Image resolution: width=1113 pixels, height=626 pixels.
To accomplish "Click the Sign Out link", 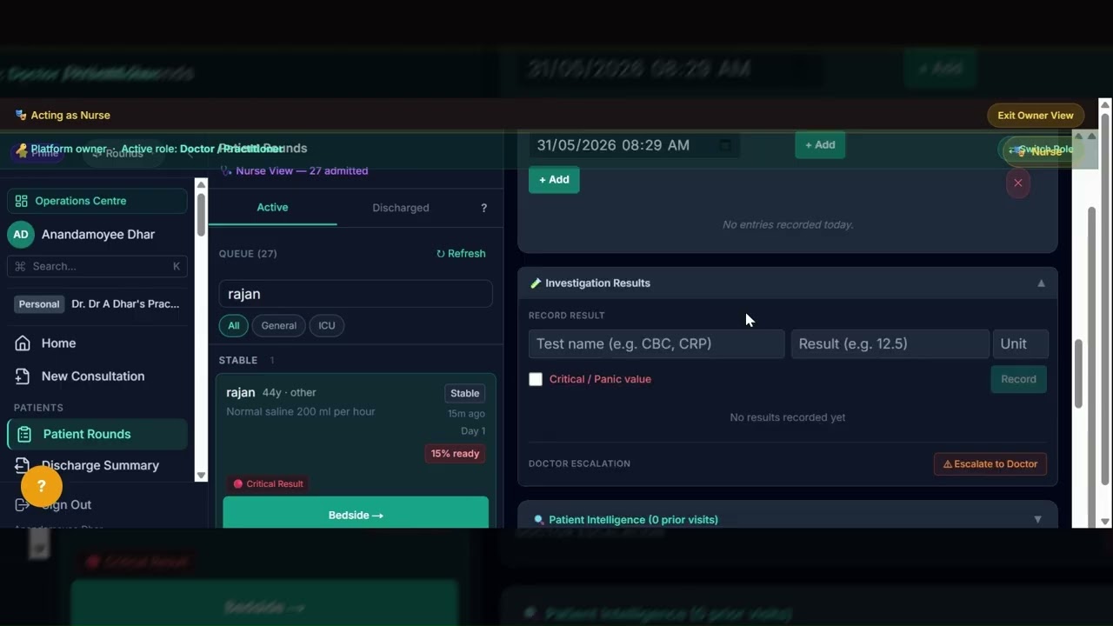I will coord(66,505).
